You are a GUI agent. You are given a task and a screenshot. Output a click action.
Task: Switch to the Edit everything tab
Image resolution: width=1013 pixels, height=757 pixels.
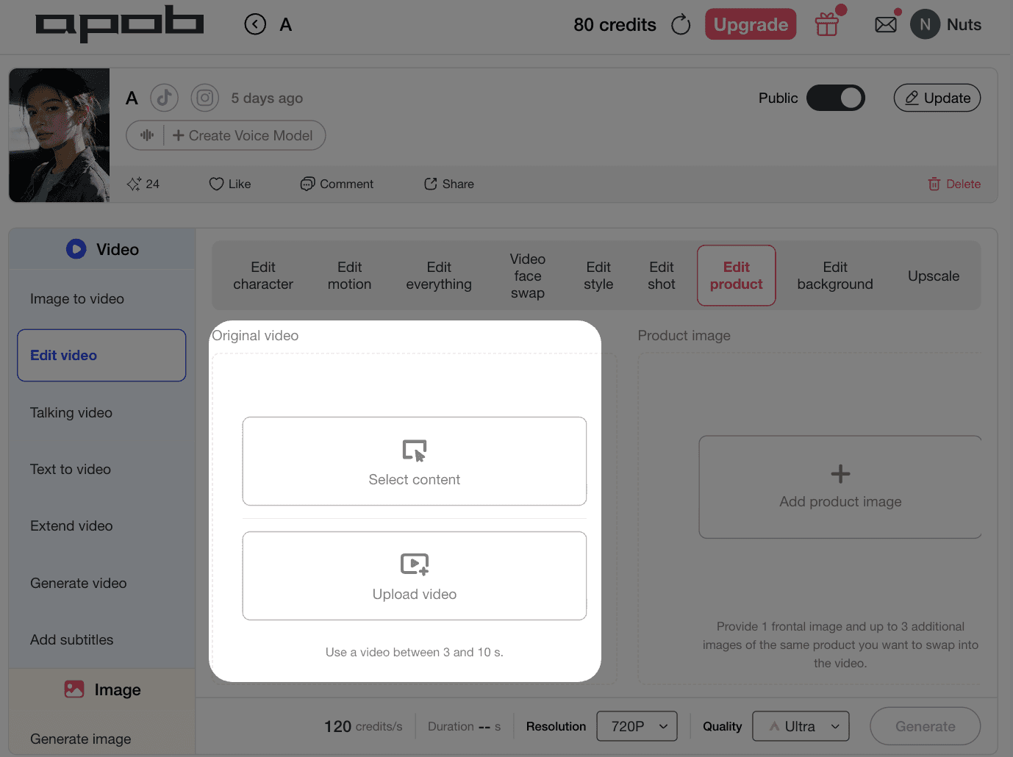click(x=439, y=276)
